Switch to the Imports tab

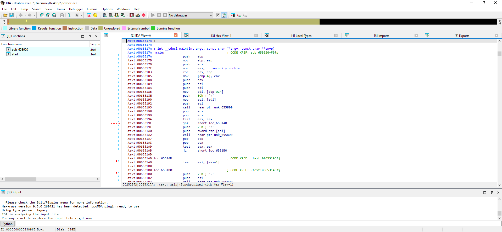pos(381,36)
